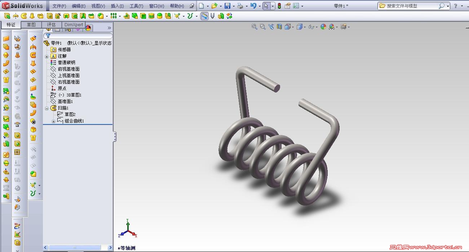Click the Section View icon
Image resolution: width=469 pixels, height=252 pixels.
(279, 27)
